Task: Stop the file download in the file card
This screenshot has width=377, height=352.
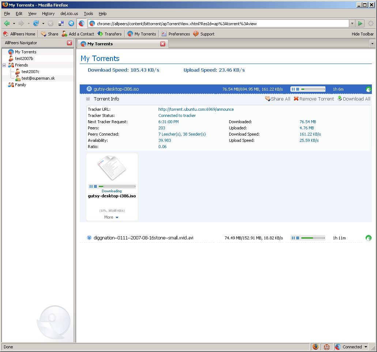Action: click(95, 186)
